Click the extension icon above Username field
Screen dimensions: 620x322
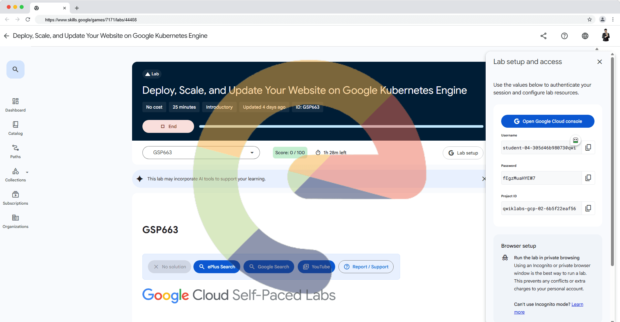coord(575,140)
